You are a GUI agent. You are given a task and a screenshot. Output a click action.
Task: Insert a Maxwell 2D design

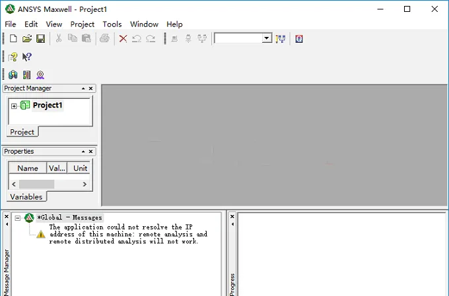(26, 75)
